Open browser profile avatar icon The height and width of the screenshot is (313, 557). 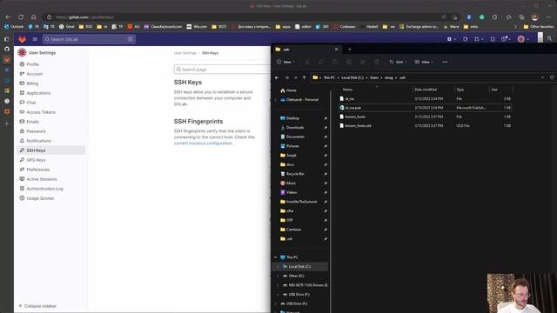click(x=535, y=17)
